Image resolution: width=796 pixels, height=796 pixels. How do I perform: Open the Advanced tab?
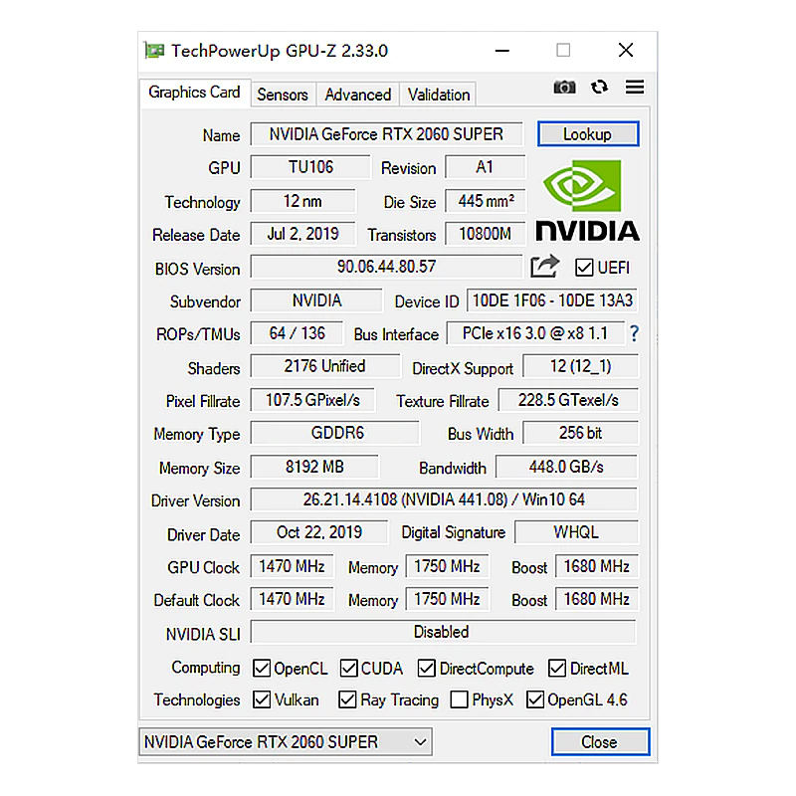coord(358,95)
